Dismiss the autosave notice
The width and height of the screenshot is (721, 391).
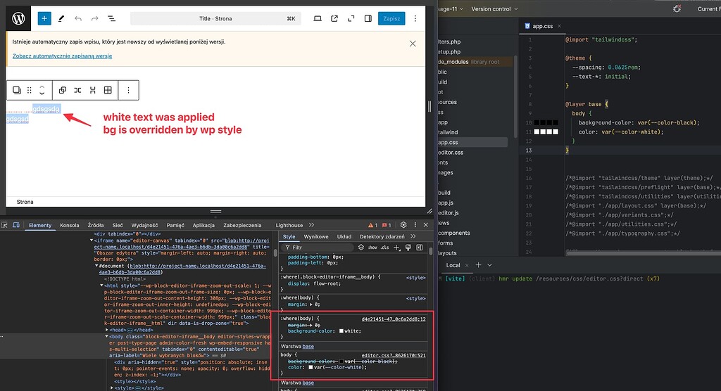pyautogui.click(x=413, y=44)
